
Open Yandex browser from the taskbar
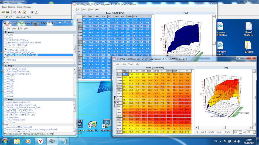pyautogui.click(x=40, y=141)
